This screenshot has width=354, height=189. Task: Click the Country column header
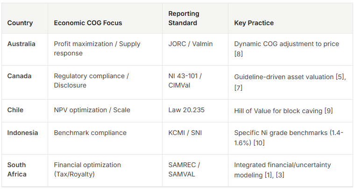click(20, 23)
